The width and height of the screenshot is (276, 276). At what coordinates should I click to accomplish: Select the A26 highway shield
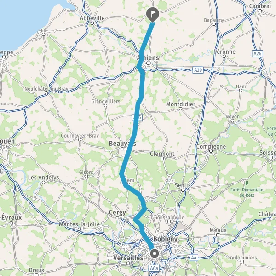[257, 53]
